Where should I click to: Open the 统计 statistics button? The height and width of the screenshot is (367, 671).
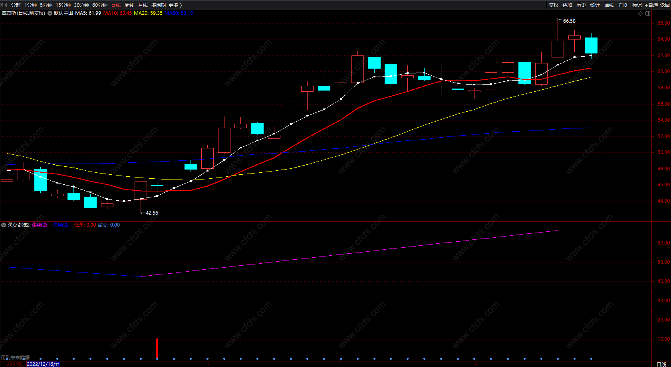click(x=595, y=5)
